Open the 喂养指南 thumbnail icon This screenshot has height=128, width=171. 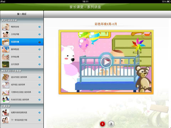coord(5,27)
